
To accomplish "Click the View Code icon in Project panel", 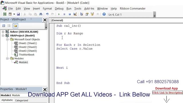I will click(4, 26).
